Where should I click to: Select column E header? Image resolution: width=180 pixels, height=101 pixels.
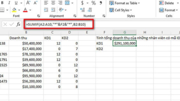87,32
